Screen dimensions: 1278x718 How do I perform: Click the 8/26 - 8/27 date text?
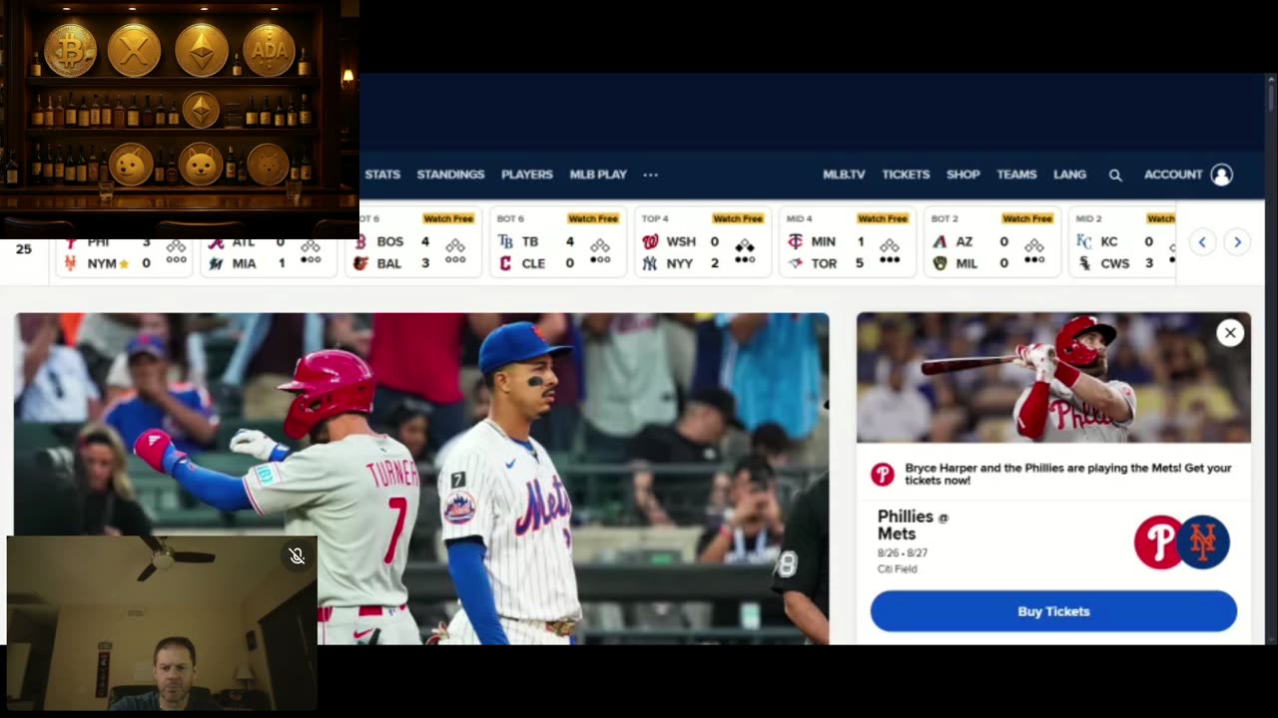[902, 552]
